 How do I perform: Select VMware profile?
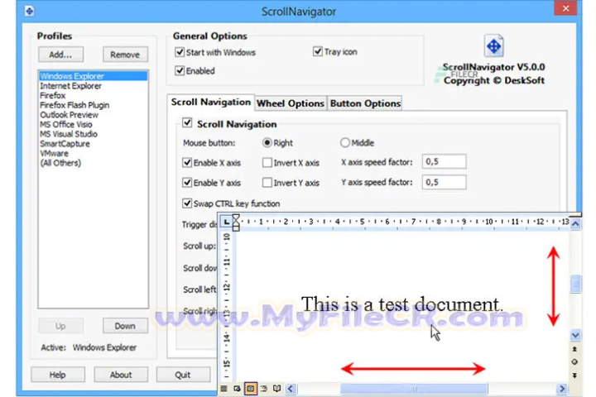click(x=93, y=154)
